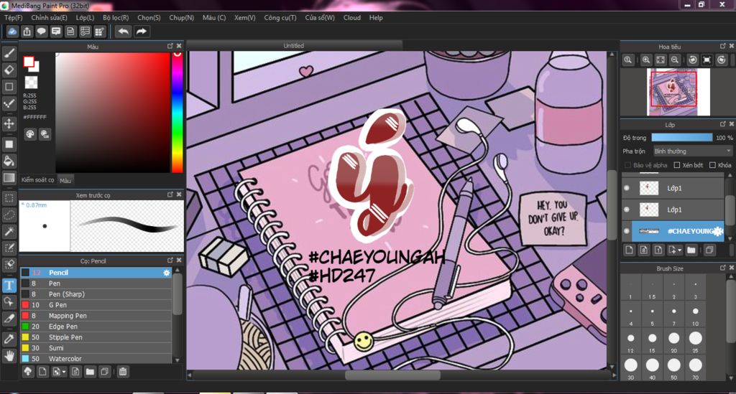The height and width of the screenshot is (394, 736).
Task: Click the navigator canvas thumbnail
Action: (x=678, y=92)
